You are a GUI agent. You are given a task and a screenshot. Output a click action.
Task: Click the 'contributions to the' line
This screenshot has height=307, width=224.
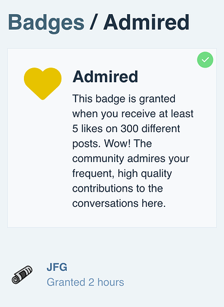(x=117, y=188)
